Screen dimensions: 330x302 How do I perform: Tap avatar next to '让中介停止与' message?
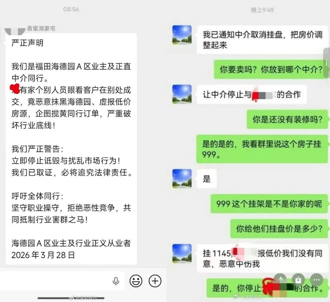[x=182, y=94]
